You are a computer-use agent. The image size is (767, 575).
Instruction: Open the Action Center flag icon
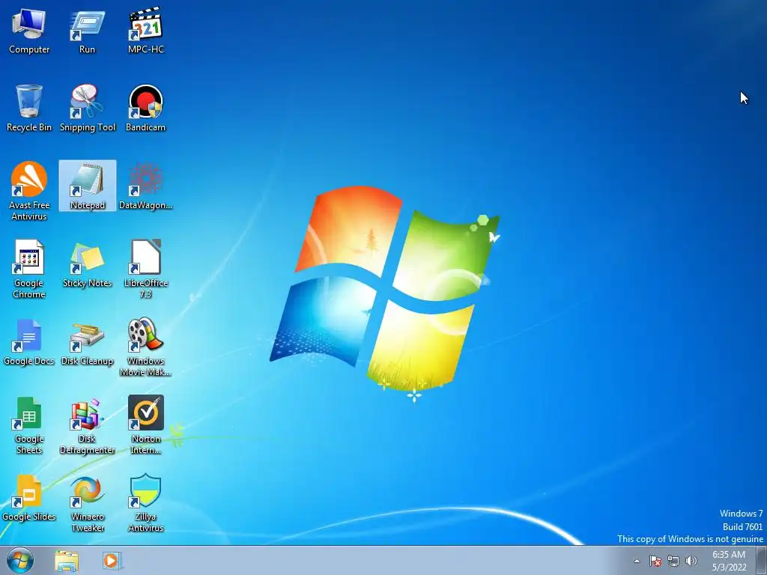655,561
